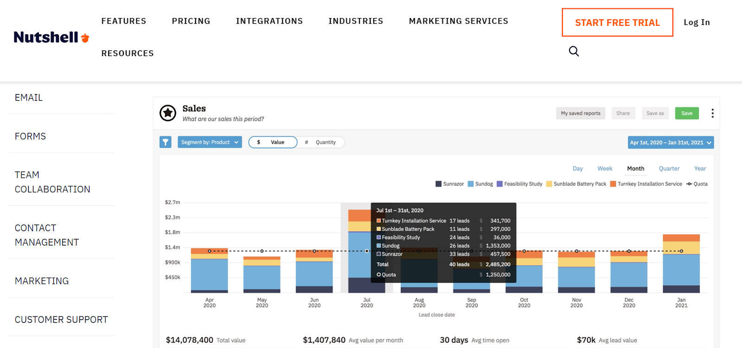Open the date range dropdown
742x348 pixels.
[671, 143]
